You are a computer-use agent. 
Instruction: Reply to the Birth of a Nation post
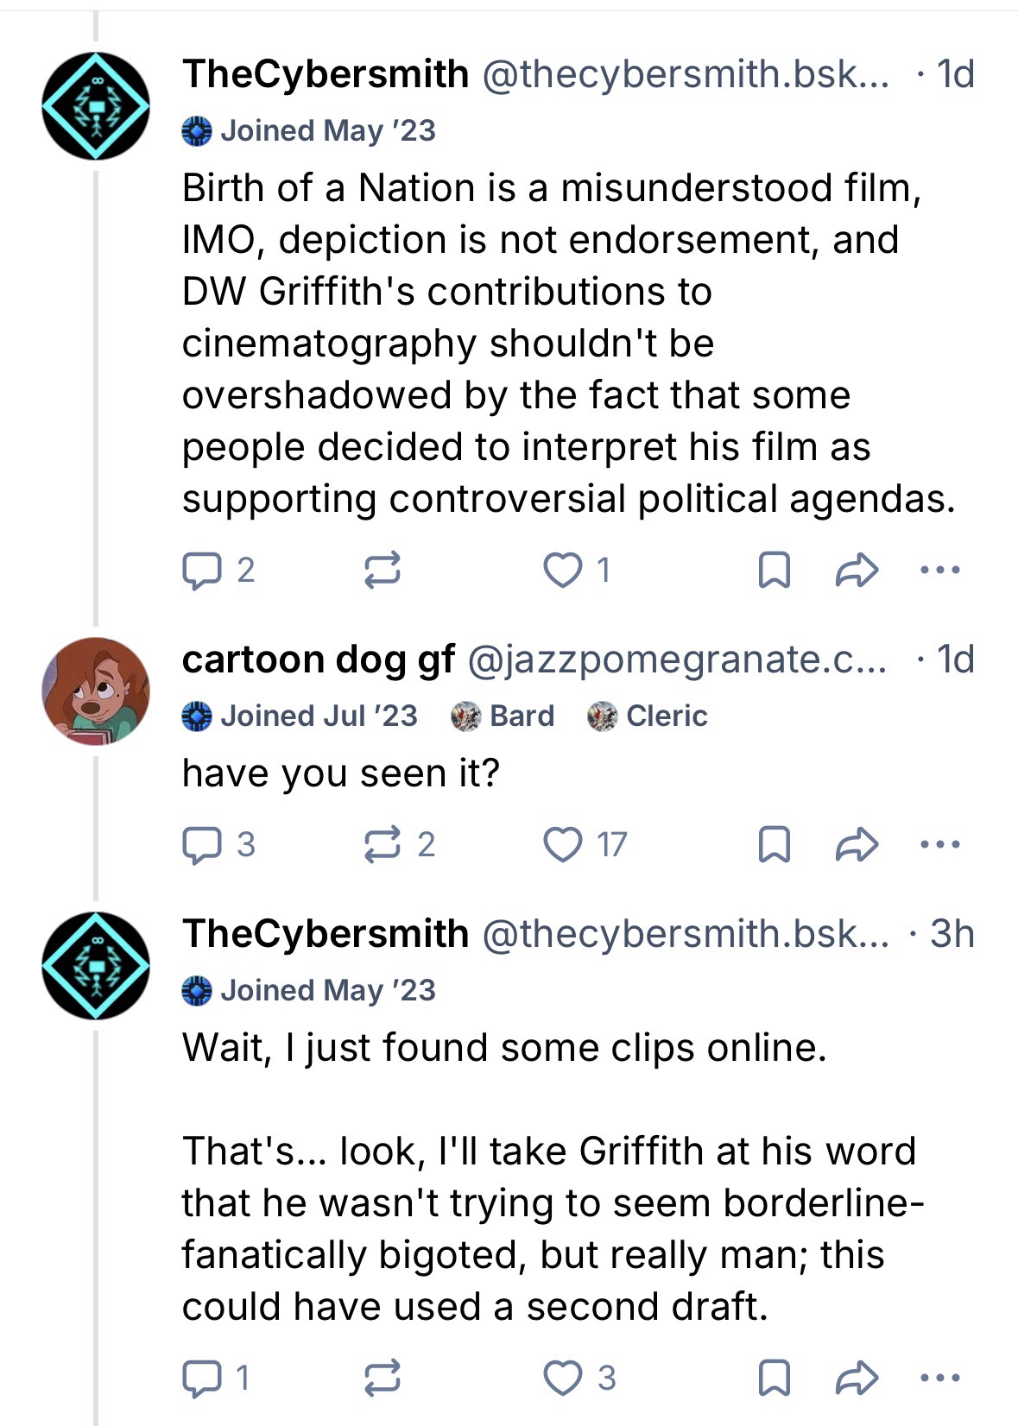[201, 570]
